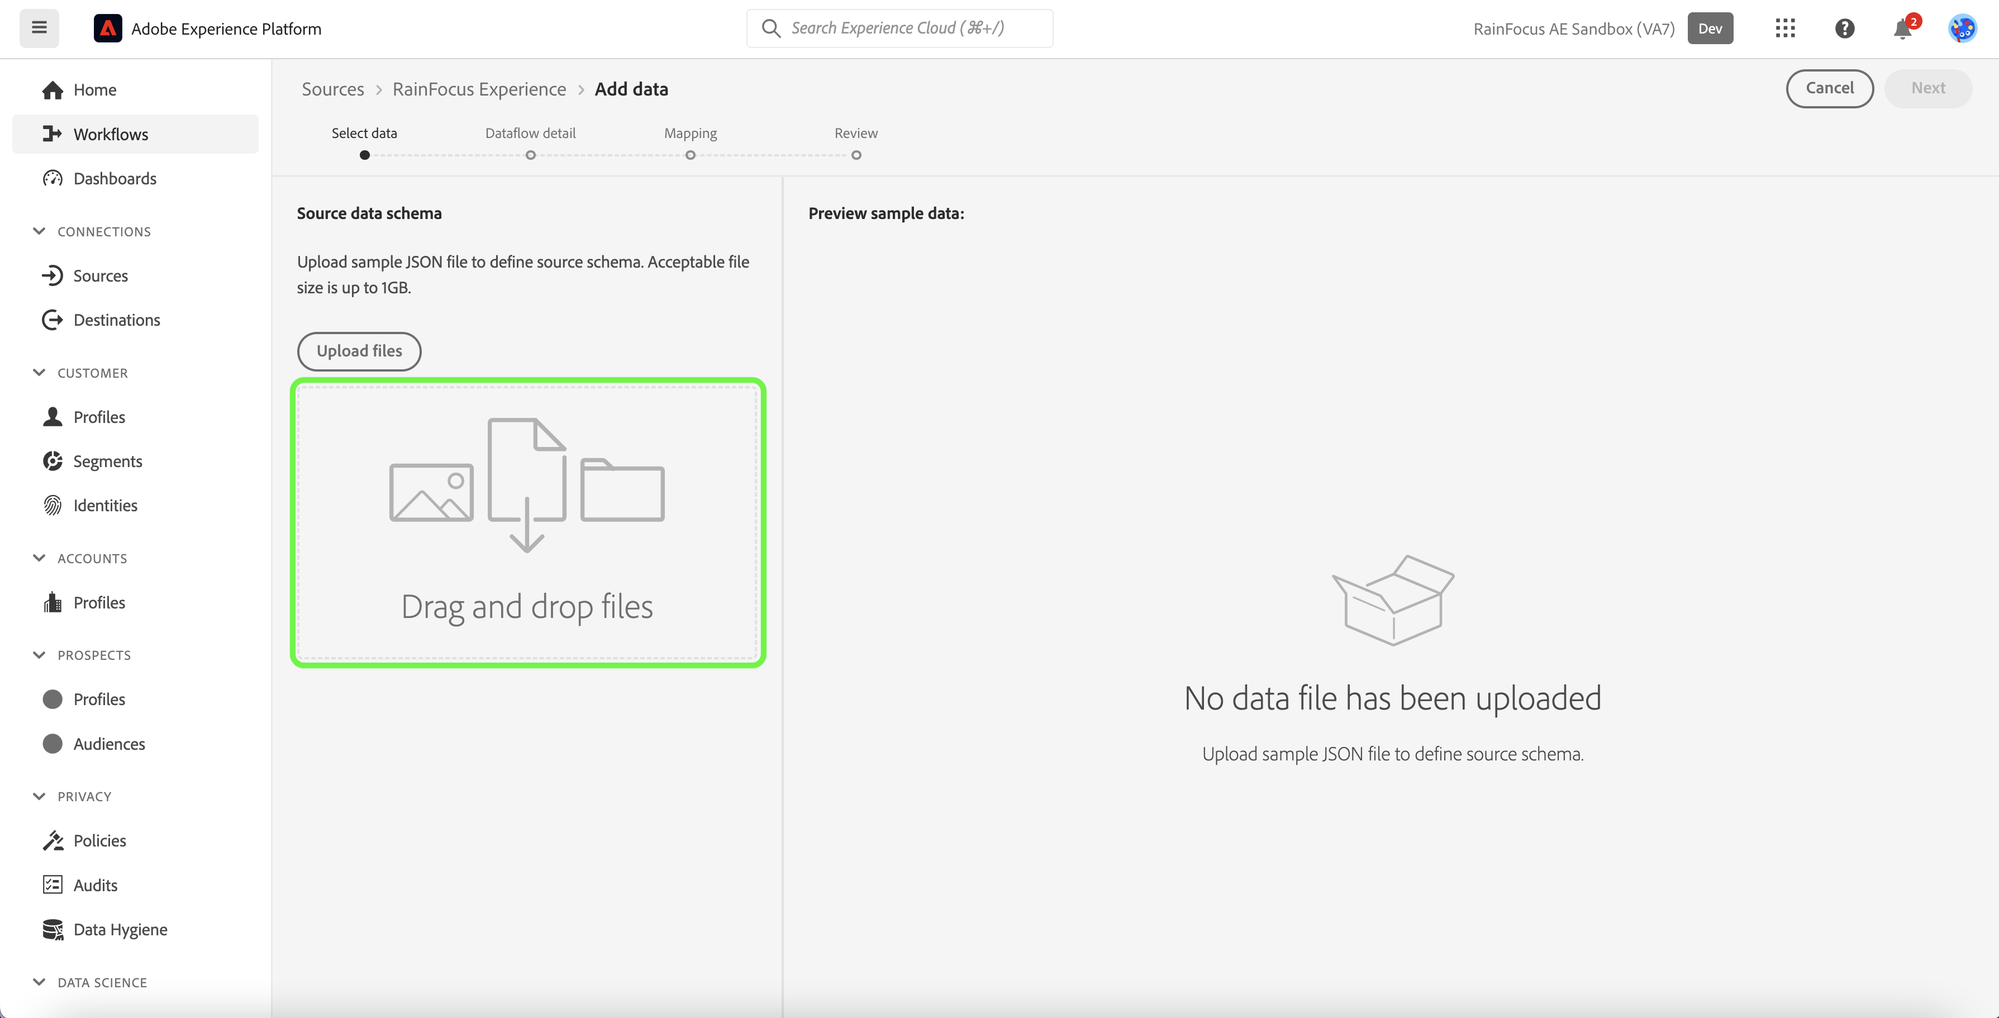Viewport: 1999px width, 1018px height.
Task: Collapse the PRIVACY section
Action: [x=40, y=796]
